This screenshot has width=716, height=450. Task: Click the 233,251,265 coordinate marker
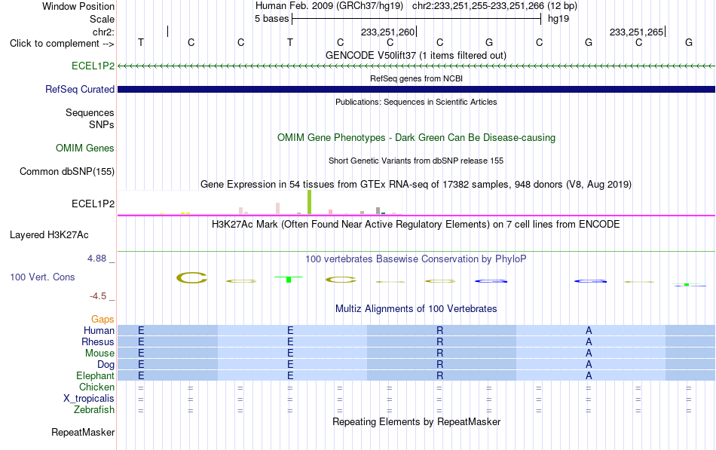click(x=637, y=32)
